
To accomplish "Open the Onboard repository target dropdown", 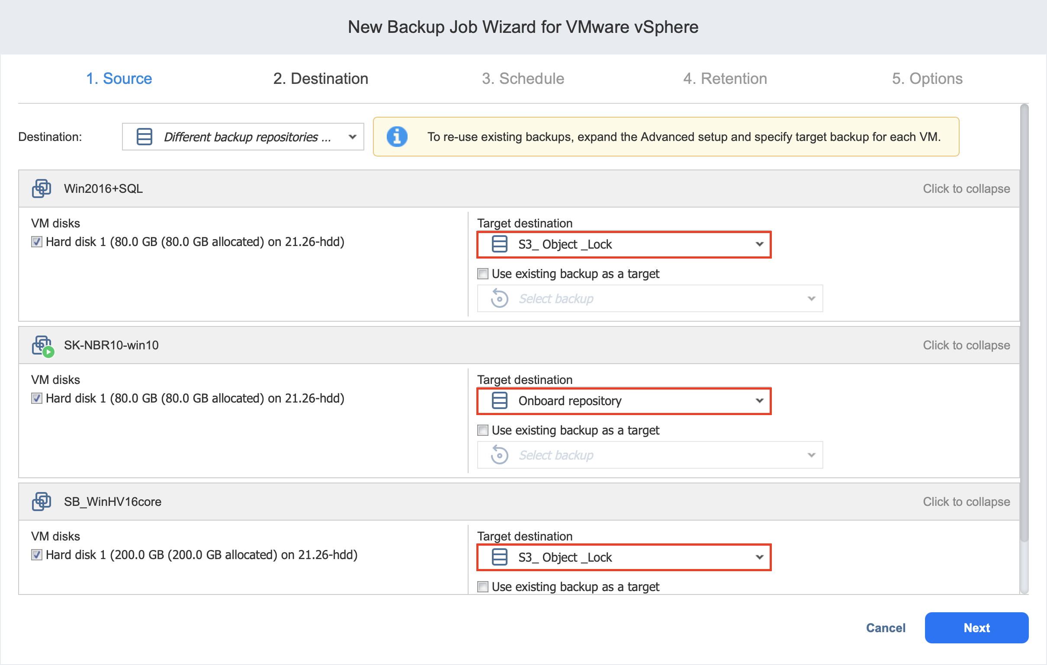I will click(624, 401).
